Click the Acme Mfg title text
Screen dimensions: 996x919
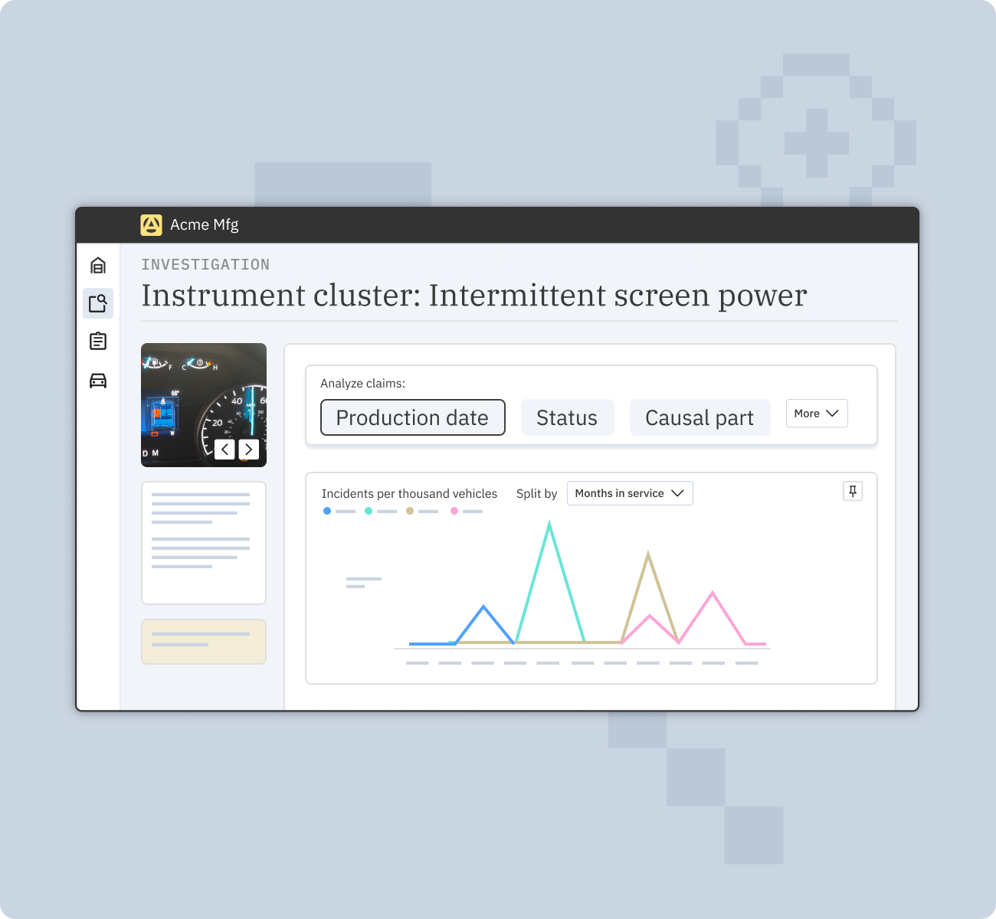[205, 224]
